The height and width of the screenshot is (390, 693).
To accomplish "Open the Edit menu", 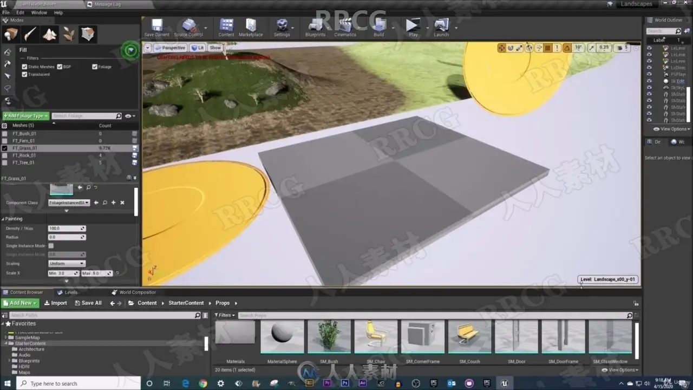I will coord(20,12).
